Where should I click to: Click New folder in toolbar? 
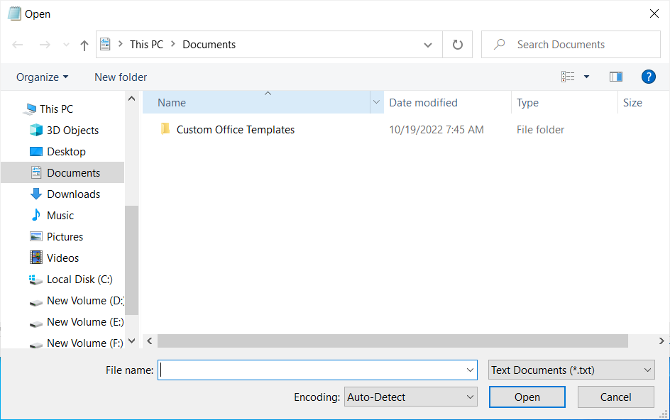click(x=121, y=77)
